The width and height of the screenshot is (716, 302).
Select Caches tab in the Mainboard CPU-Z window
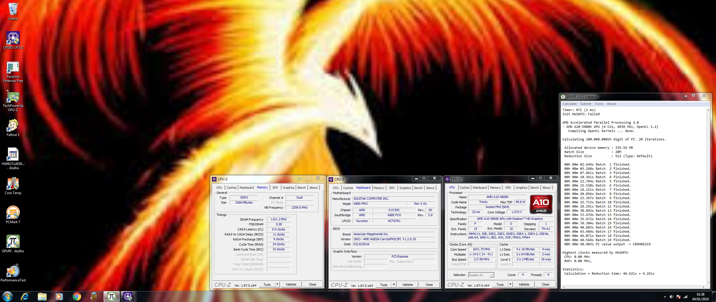point(348,188)
